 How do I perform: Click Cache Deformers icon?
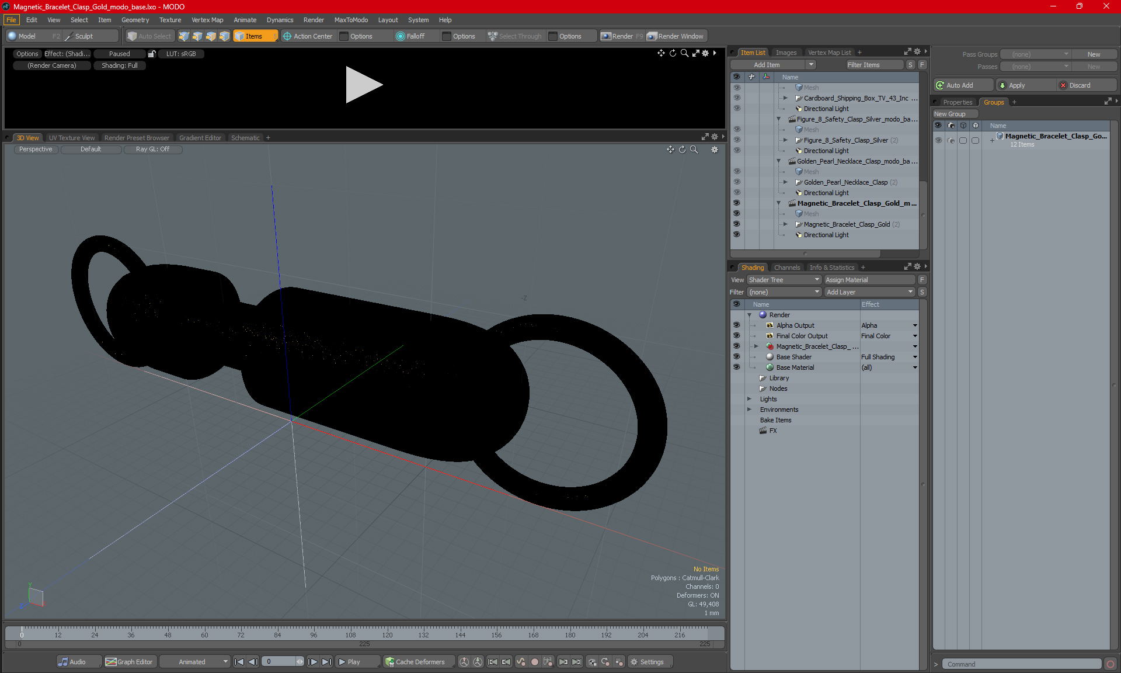[x=389, y=662]
